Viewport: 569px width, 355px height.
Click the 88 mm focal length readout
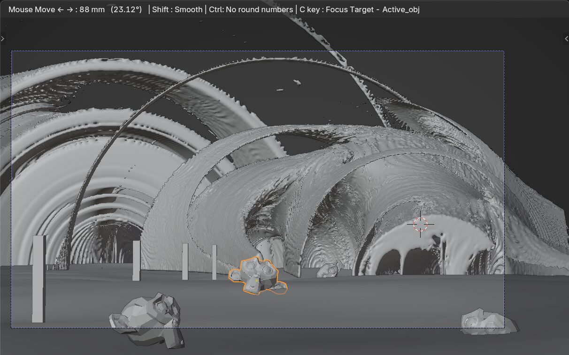92,9
